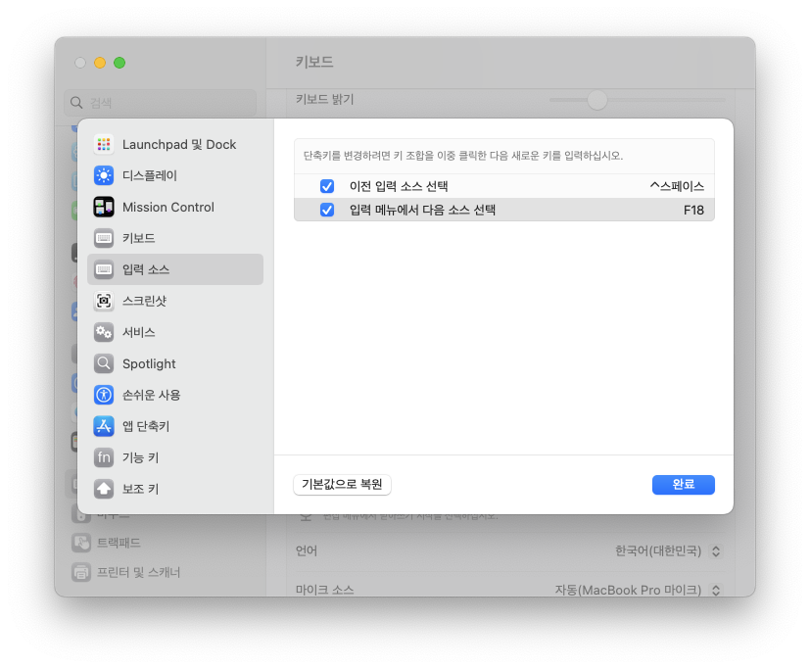The width and height of the screenshot is (810, 669).
Task: Select 보조 키 label in category list
Action: pos(140,489)
